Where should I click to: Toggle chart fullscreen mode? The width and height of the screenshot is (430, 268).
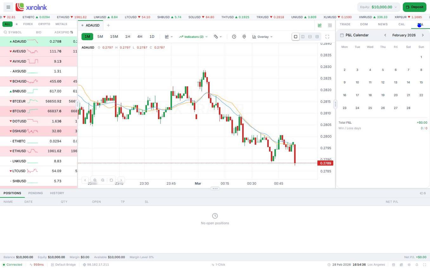[x=327, y=37]
